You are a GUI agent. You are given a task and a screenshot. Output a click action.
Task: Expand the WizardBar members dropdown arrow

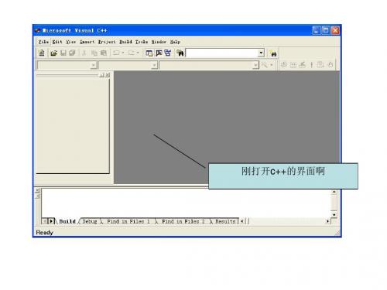[255, 65]
